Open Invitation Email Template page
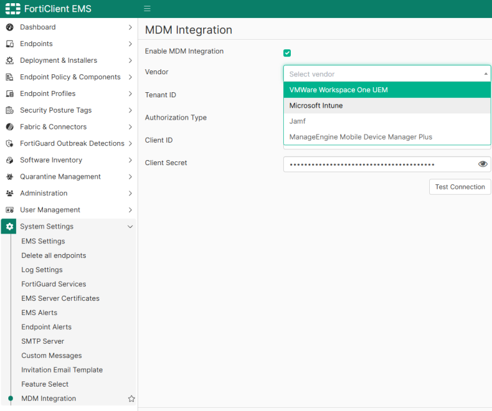492x411 pixels. tap(61, 370)
